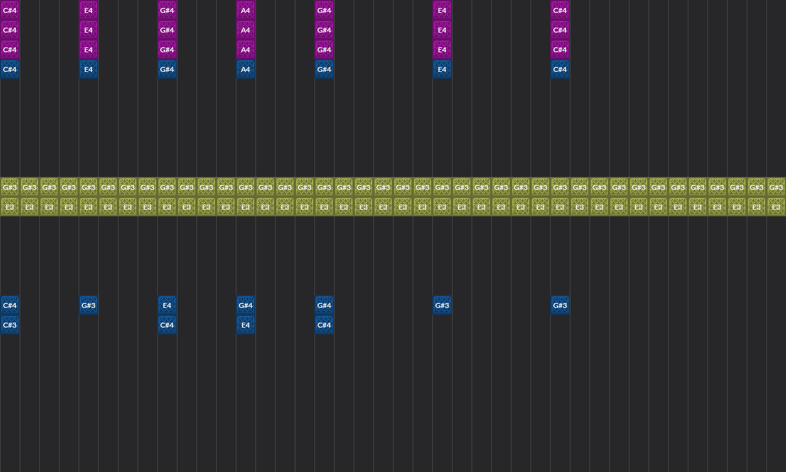Select the topmost C#4 note in the rightmost purple chord

(x=559, y=10)
